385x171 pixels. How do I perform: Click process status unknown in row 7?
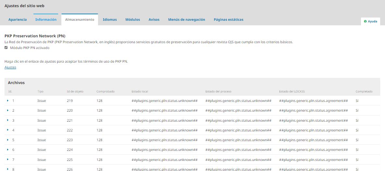pyautogui.click(x=238, y=160)
